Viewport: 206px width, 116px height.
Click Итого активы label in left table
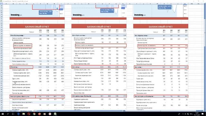coord(14,67)
